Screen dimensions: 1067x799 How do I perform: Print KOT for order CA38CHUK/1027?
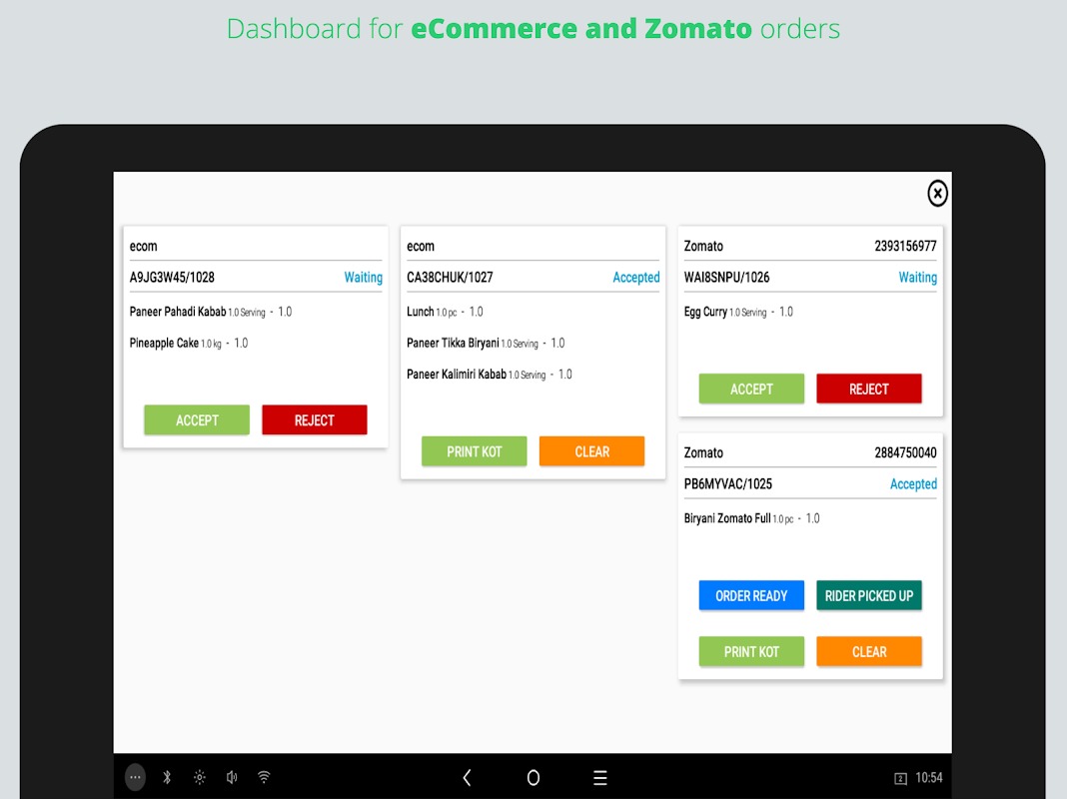tap(475, 451)
